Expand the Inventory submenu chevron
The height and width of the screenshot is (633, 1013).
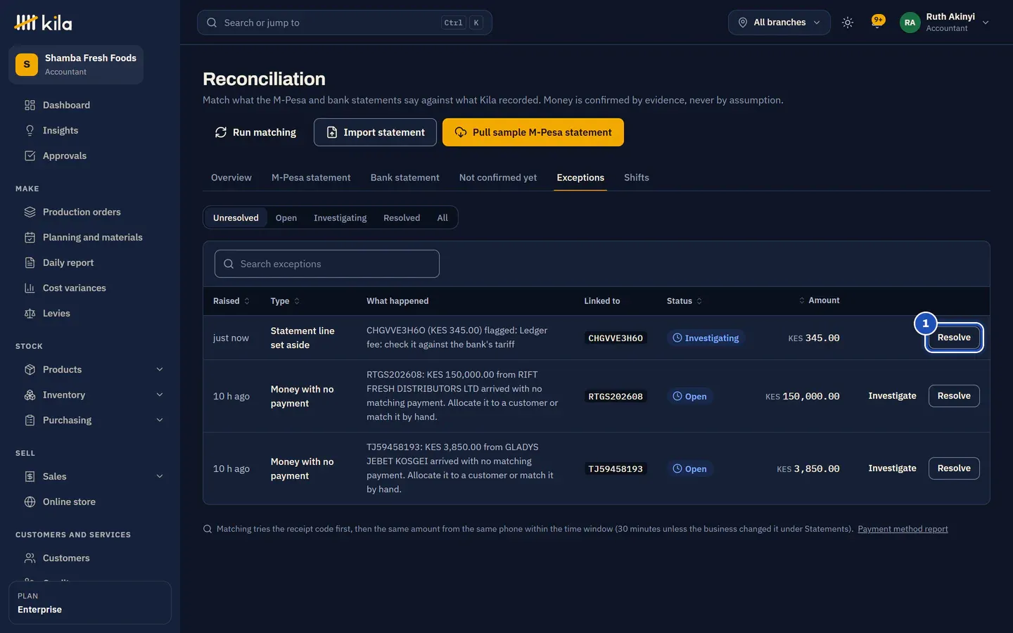[x=160, y=395]
